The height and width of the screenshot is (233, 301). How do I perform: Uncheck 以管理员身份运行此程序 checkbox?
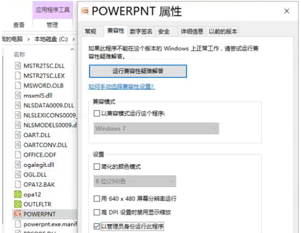pos(97,227)
